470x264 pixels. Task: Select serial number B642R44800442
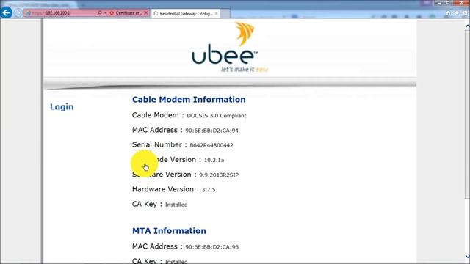coord(211,145)
